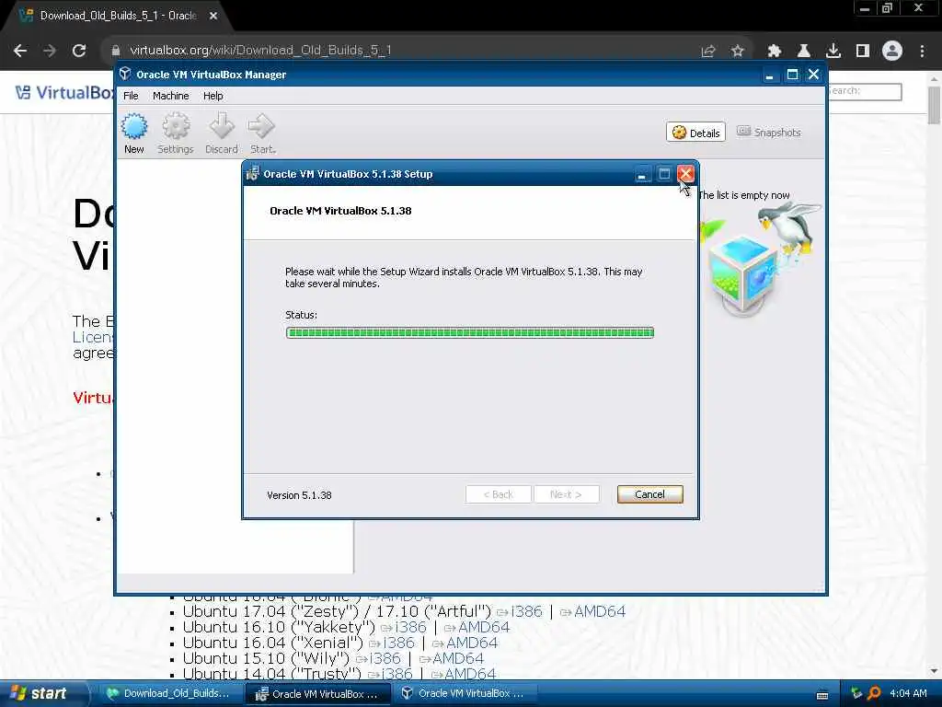Image resolution: width=942 pixels, height=707 pixels.
Task: Open Chrome Labs flask icon
Action: point(804,52)
